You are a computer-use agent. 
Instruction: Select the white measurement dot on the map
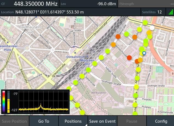click(x=152, y=28)
